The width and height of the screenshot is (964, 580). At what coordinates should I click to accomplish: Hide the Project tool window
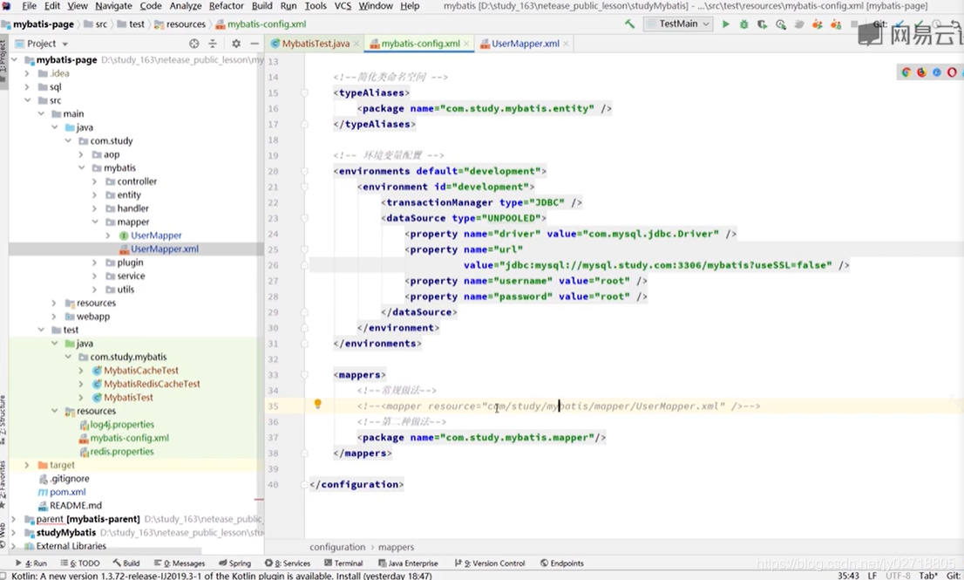tap(255, 44)
